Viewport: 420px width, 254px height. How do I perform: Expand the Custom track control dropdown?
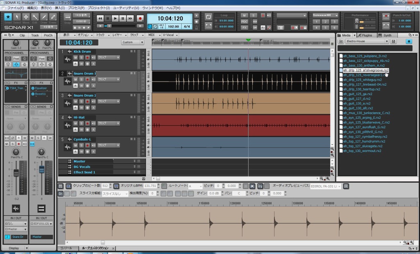tap(132, 42)
